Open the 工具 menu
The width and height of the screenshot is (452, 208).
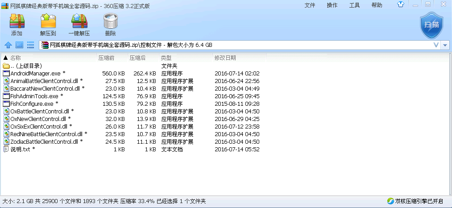[x=354, y=5]
